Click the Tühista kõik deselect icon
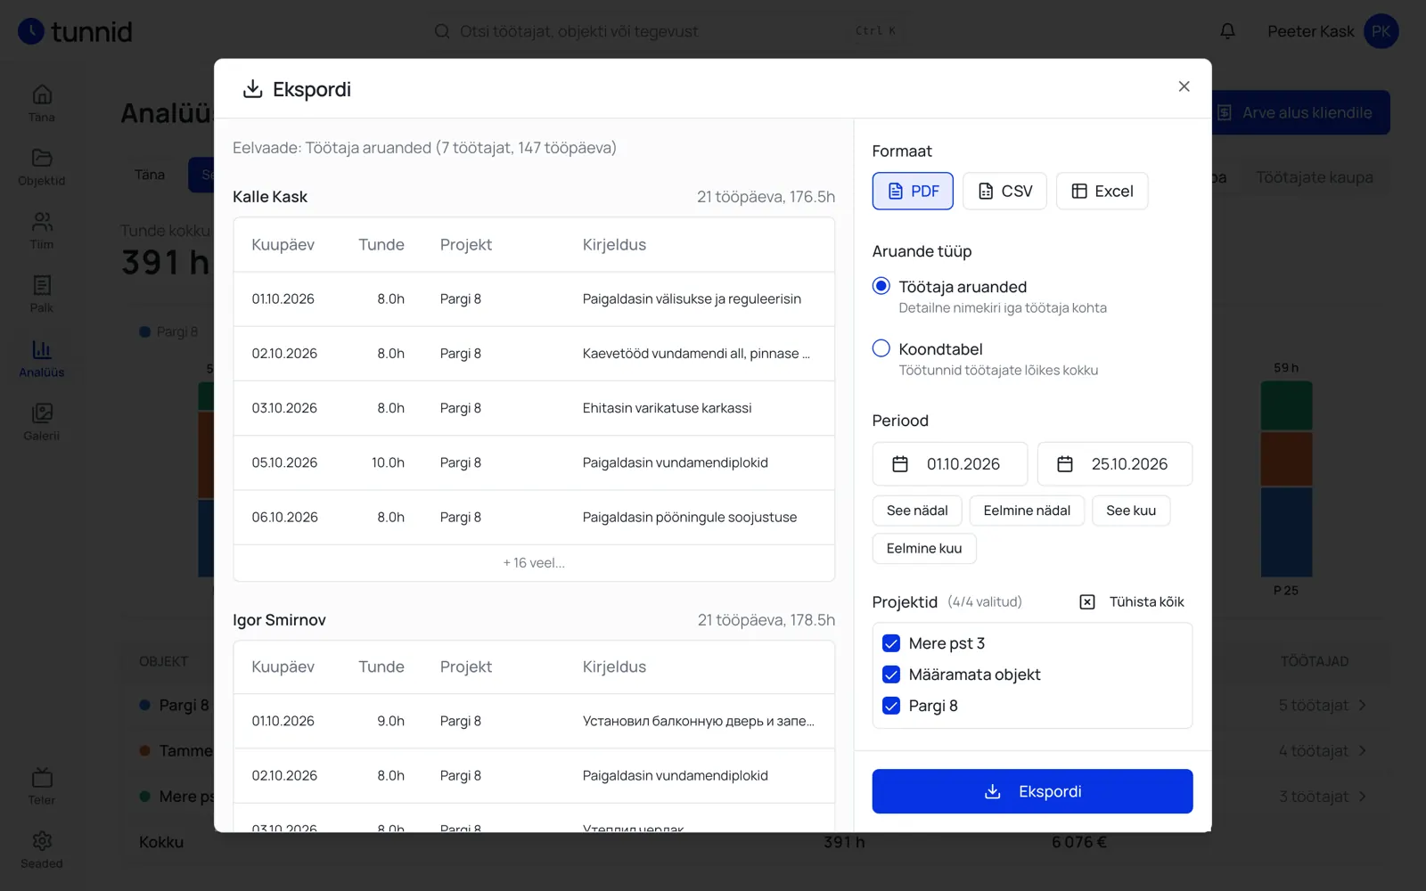The image size is (1426, 891). pos(1087,602)
